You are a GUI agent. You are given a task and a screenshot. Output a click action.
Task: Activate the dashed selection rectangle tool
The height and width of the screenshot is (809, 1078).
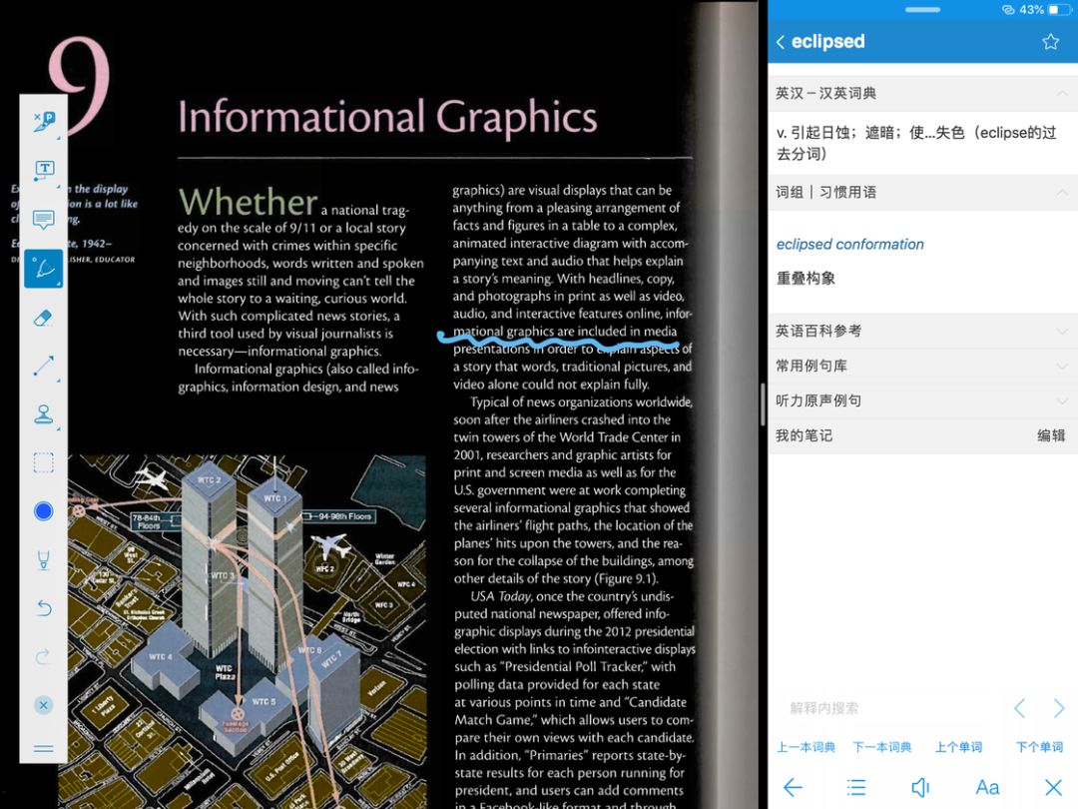point(44,463)
